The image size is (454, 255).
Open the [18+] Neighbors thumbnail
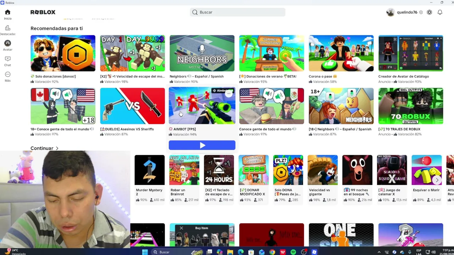341,106
